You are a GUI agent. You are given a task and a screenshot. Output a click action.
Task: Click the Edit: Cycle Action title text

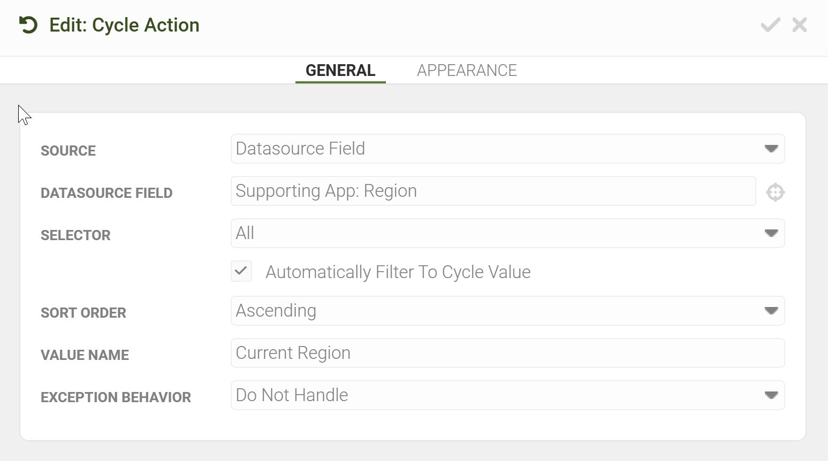click(x=124, y=25)
